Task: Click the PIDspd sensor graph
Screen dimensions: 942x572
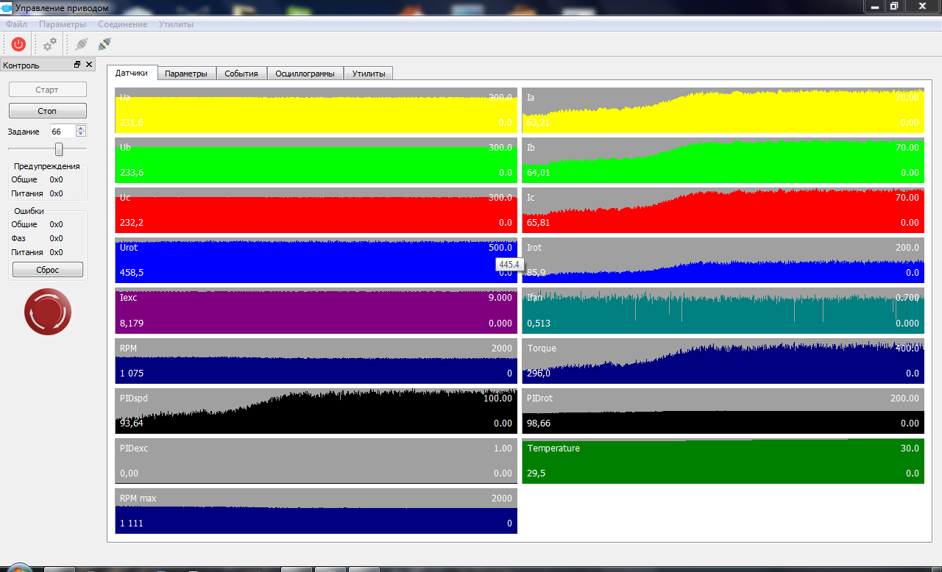Action: [316, 410]
